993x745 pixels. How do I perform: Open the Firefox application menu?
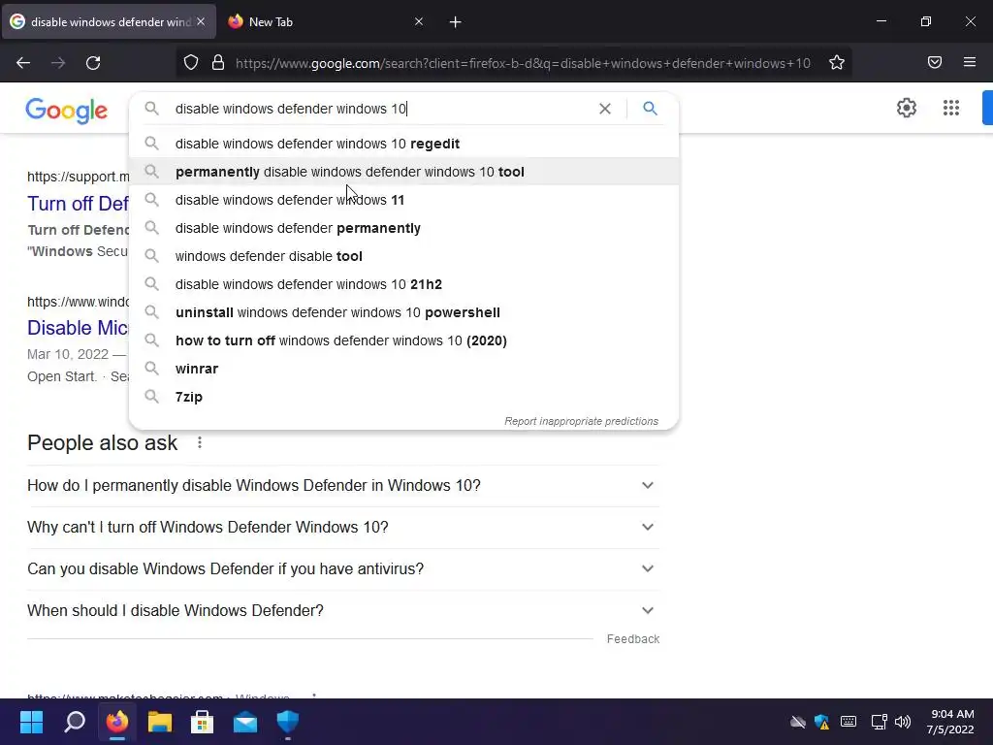pos(970,62)
